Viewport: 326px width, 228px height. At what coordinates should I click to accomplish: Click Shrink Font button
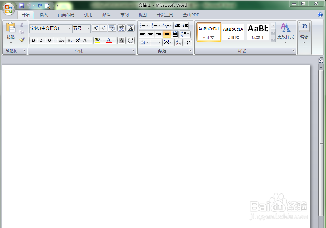point(103,28)
